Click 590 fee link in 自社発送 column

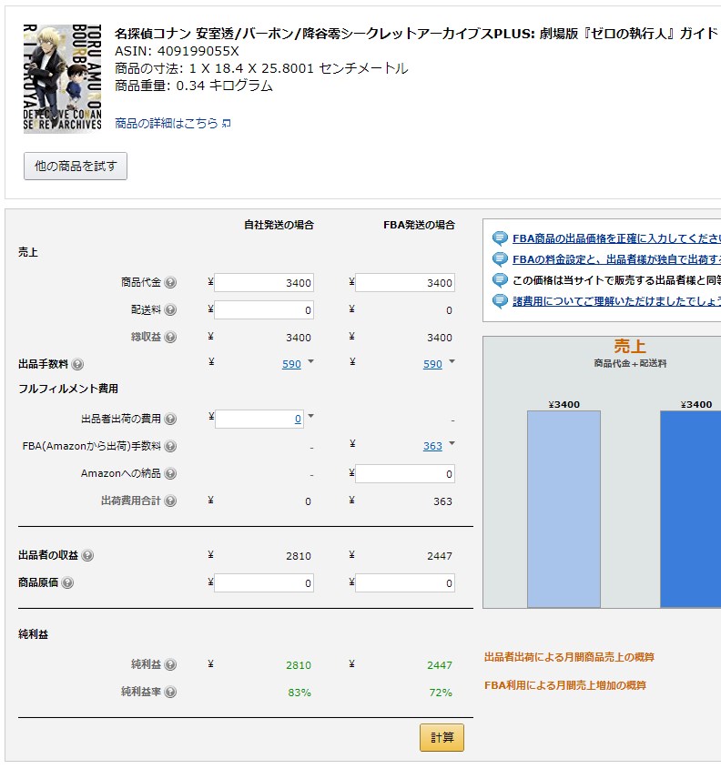[x=291, y=364]
